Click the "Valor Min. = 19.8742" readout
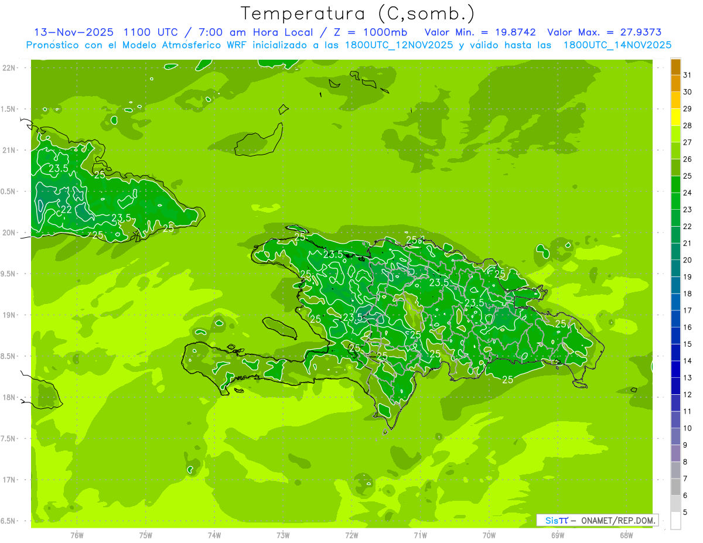Screen dimensions: 703x543 point(480,32)
